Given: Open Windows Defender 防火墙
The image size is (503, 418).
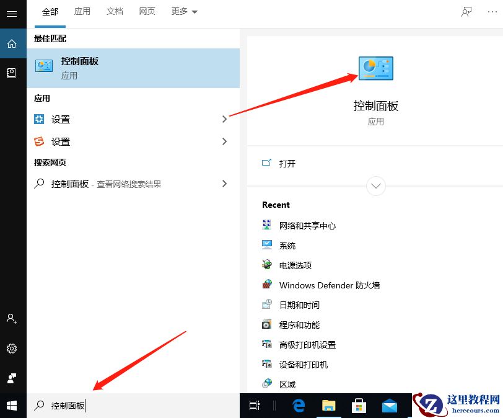Looking at the screenshot, I should (328, 285).
